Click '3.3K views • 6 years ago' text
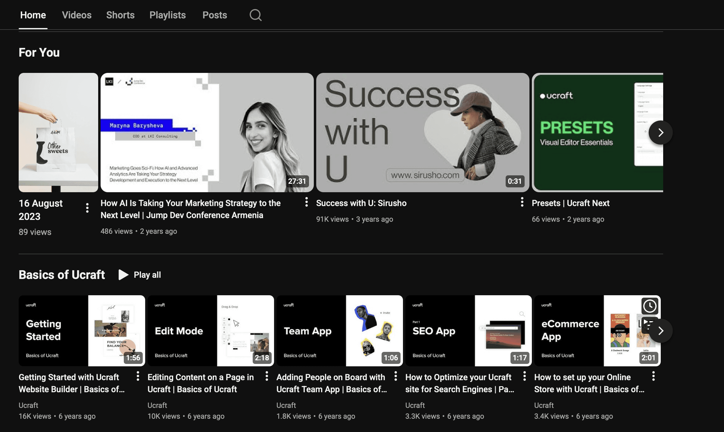 [x=445, y=416]
